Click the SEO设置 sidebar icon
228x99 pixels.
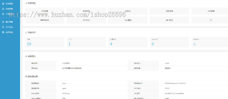[3, 27]
